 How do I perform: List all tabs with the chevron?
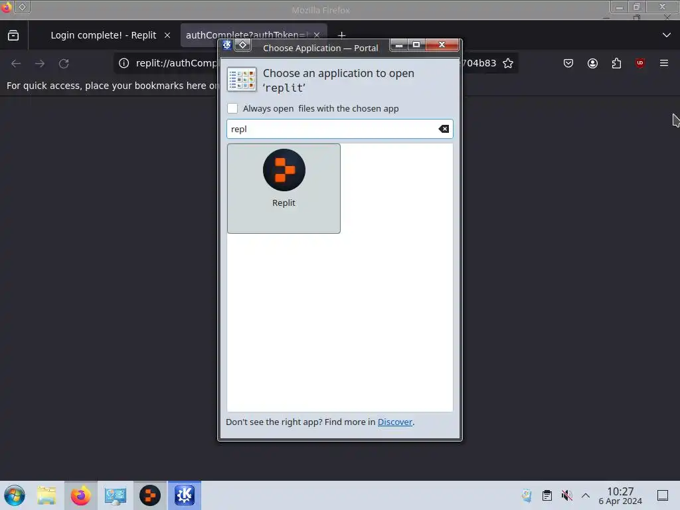point(667,35)
